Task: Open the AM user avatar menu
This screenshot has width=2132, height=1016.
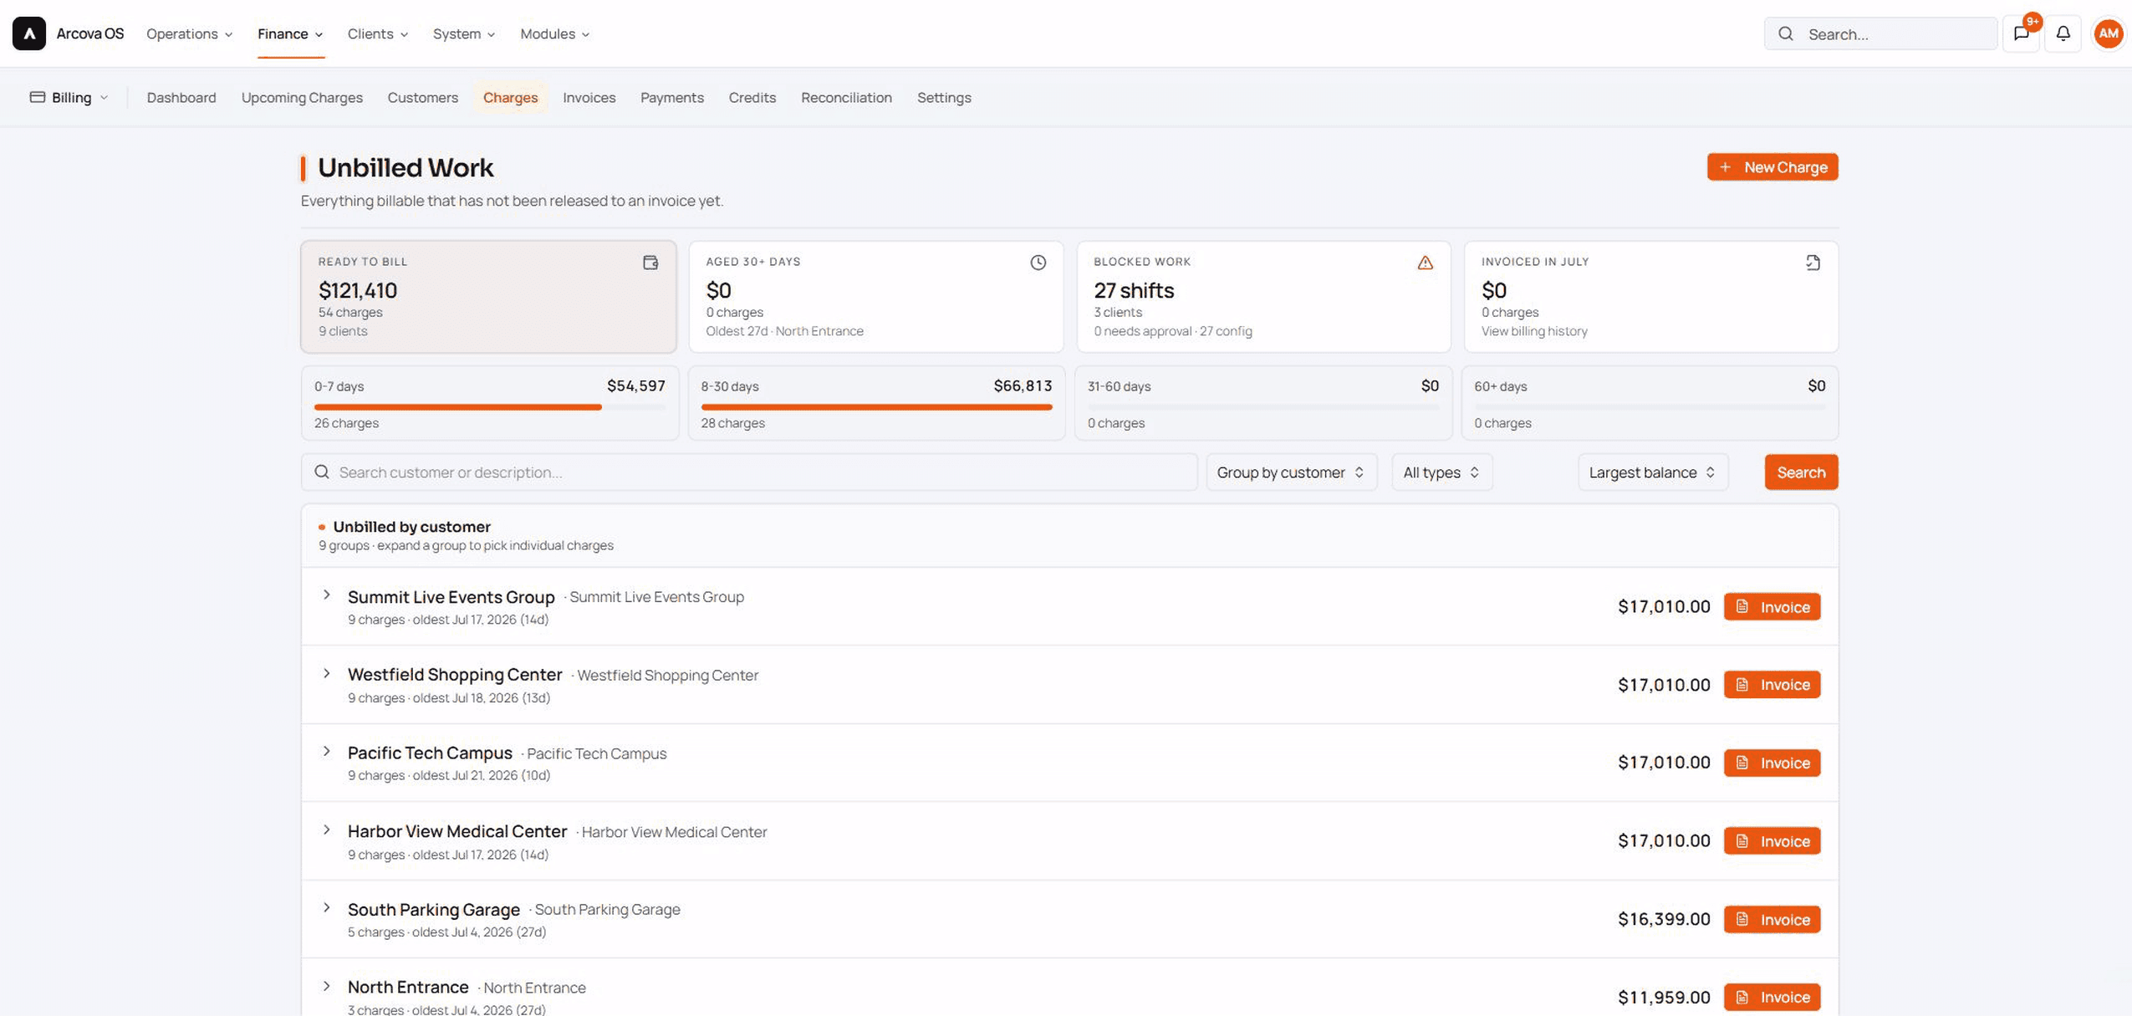Action: 2108,33
